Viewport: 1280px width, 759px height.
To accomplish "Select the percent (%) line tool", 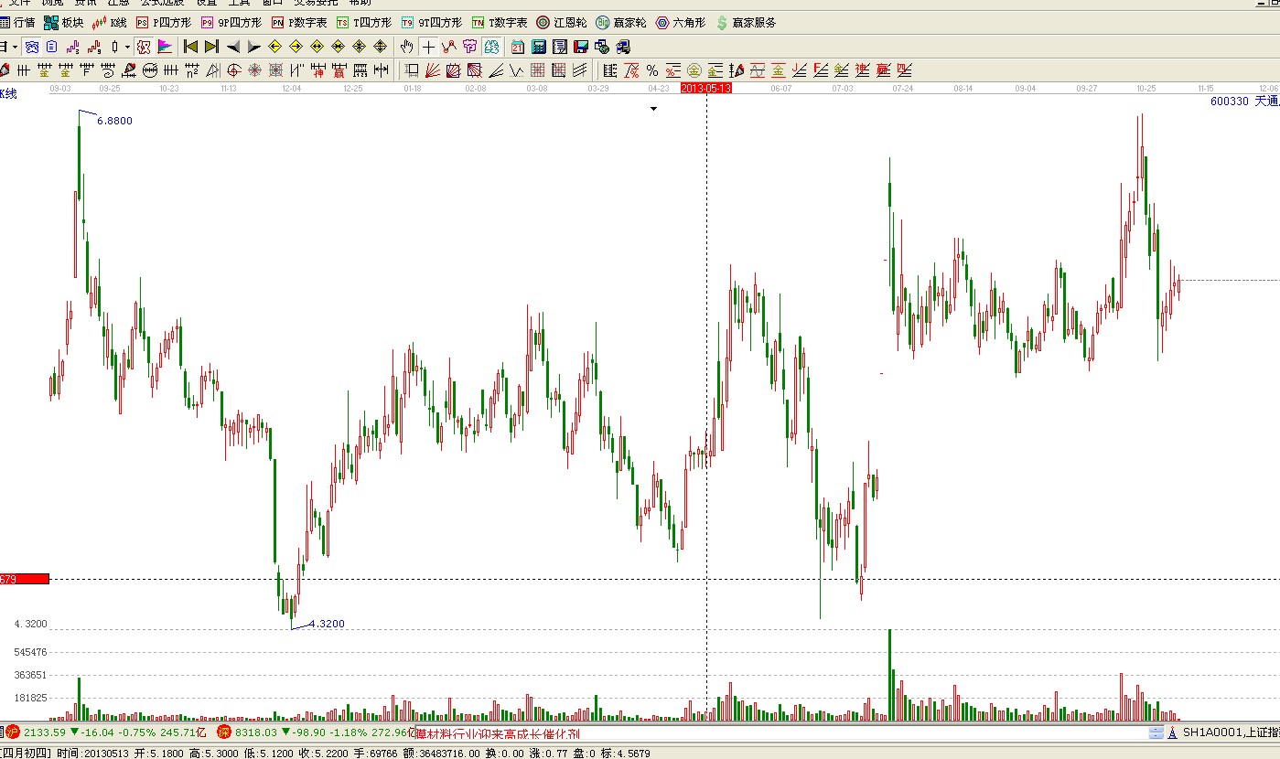I will coord(651,70).
